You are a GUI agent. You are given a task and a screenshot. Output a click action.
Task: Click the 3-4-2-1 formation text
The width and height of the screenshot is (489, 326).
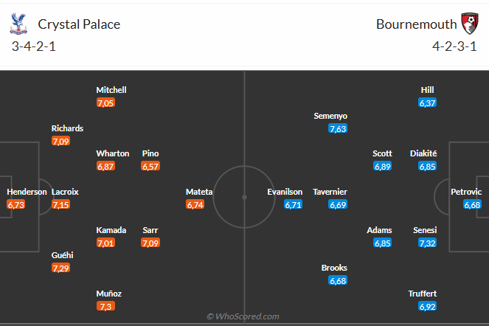35,46
